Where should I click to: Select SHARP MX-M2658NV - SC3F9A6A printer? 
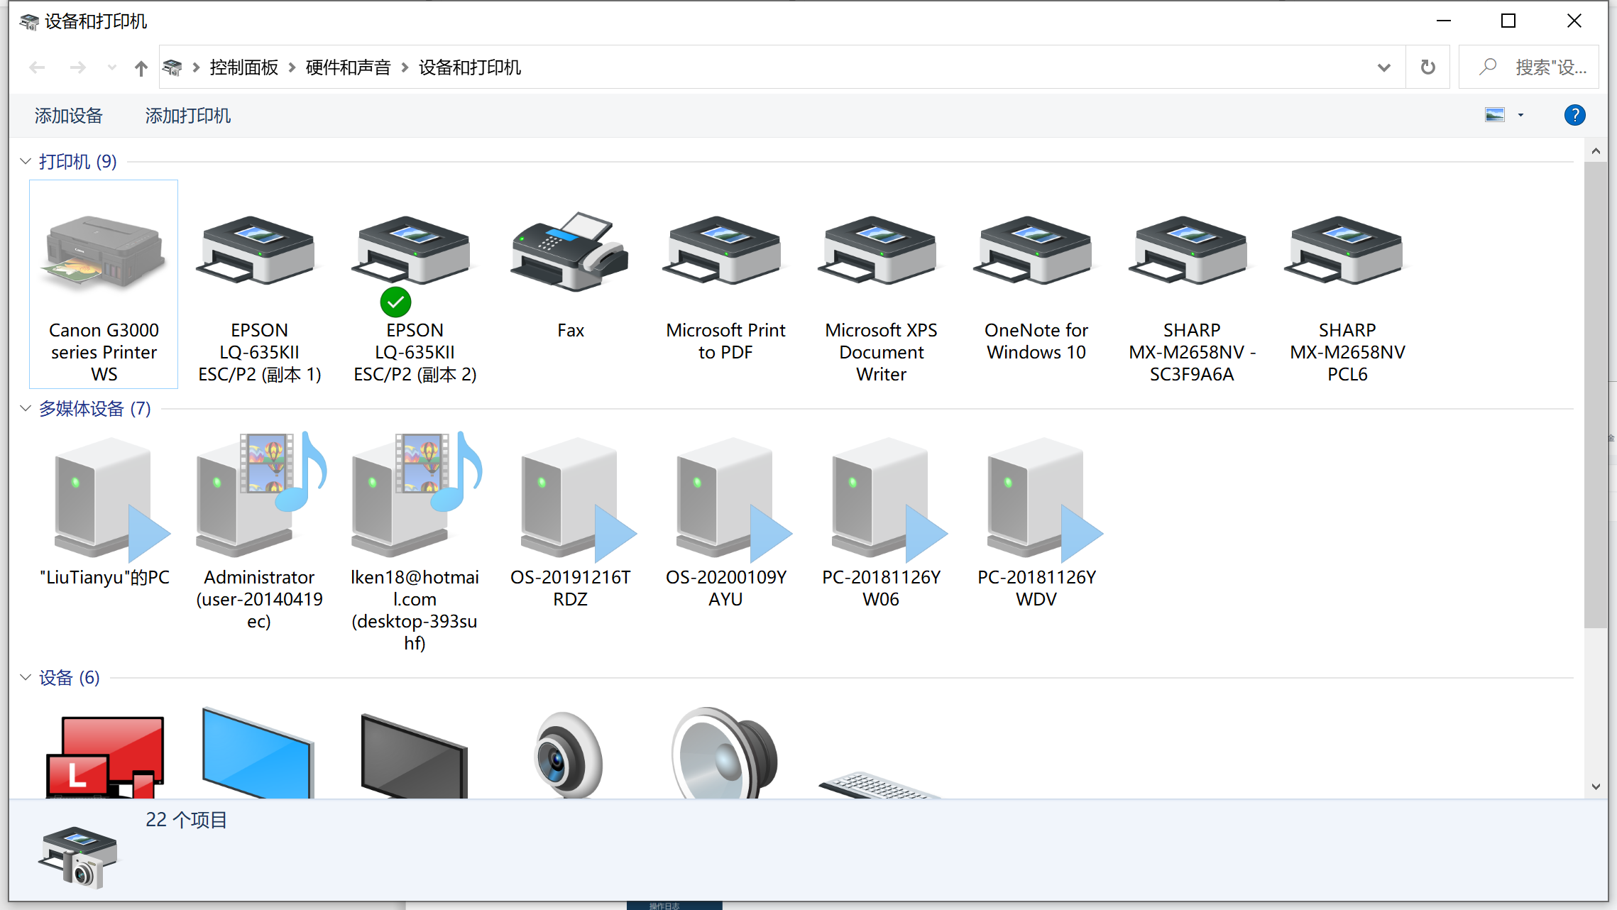pos(1192,284)
